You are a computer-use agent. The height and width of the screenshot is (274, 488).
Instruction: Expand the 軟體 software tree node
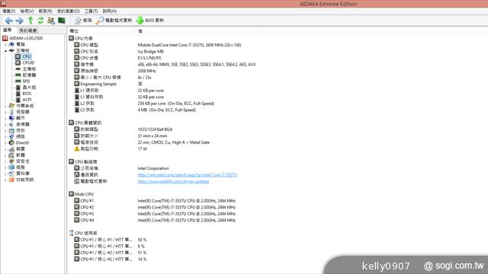coord(5,155)
